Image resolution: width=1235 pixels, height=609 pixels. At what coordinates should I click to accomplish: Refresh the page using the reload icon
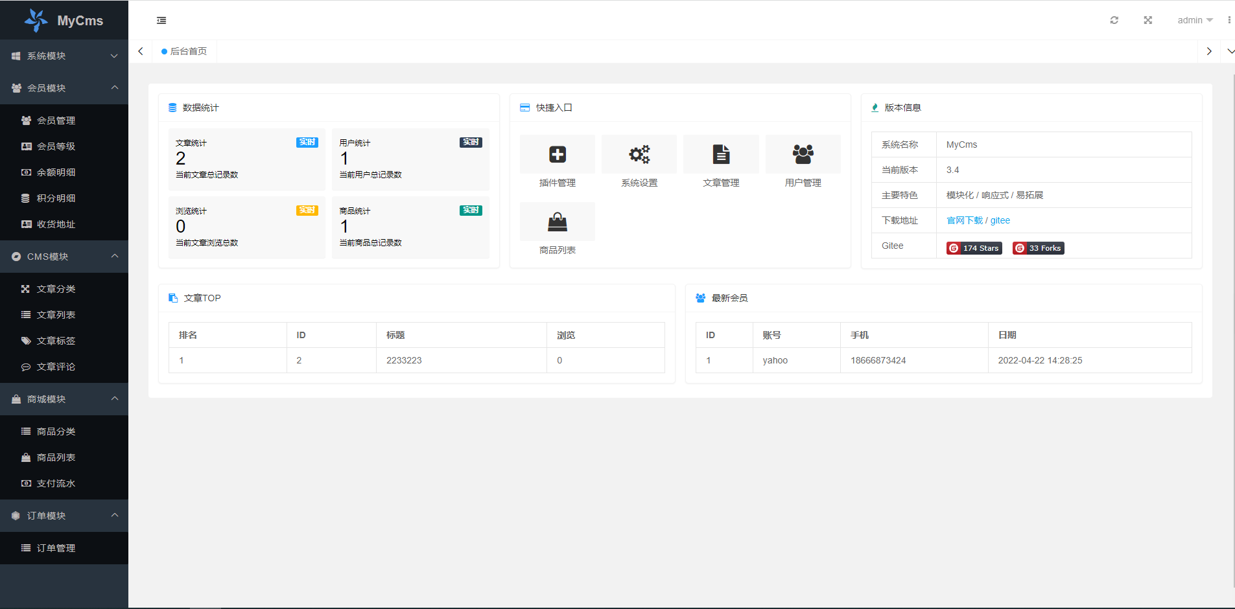(1114, 20)
